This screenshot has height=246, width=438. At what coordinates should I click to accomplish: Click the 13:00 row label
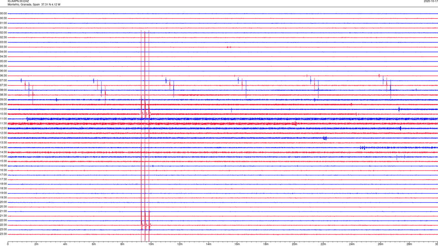point(3,138)
